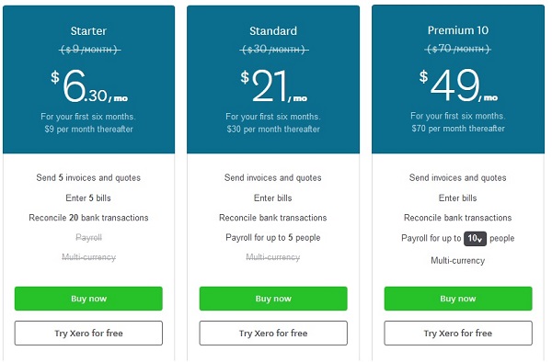
Task: Click Payroll for up to 5 people
Action: (273, 238)
